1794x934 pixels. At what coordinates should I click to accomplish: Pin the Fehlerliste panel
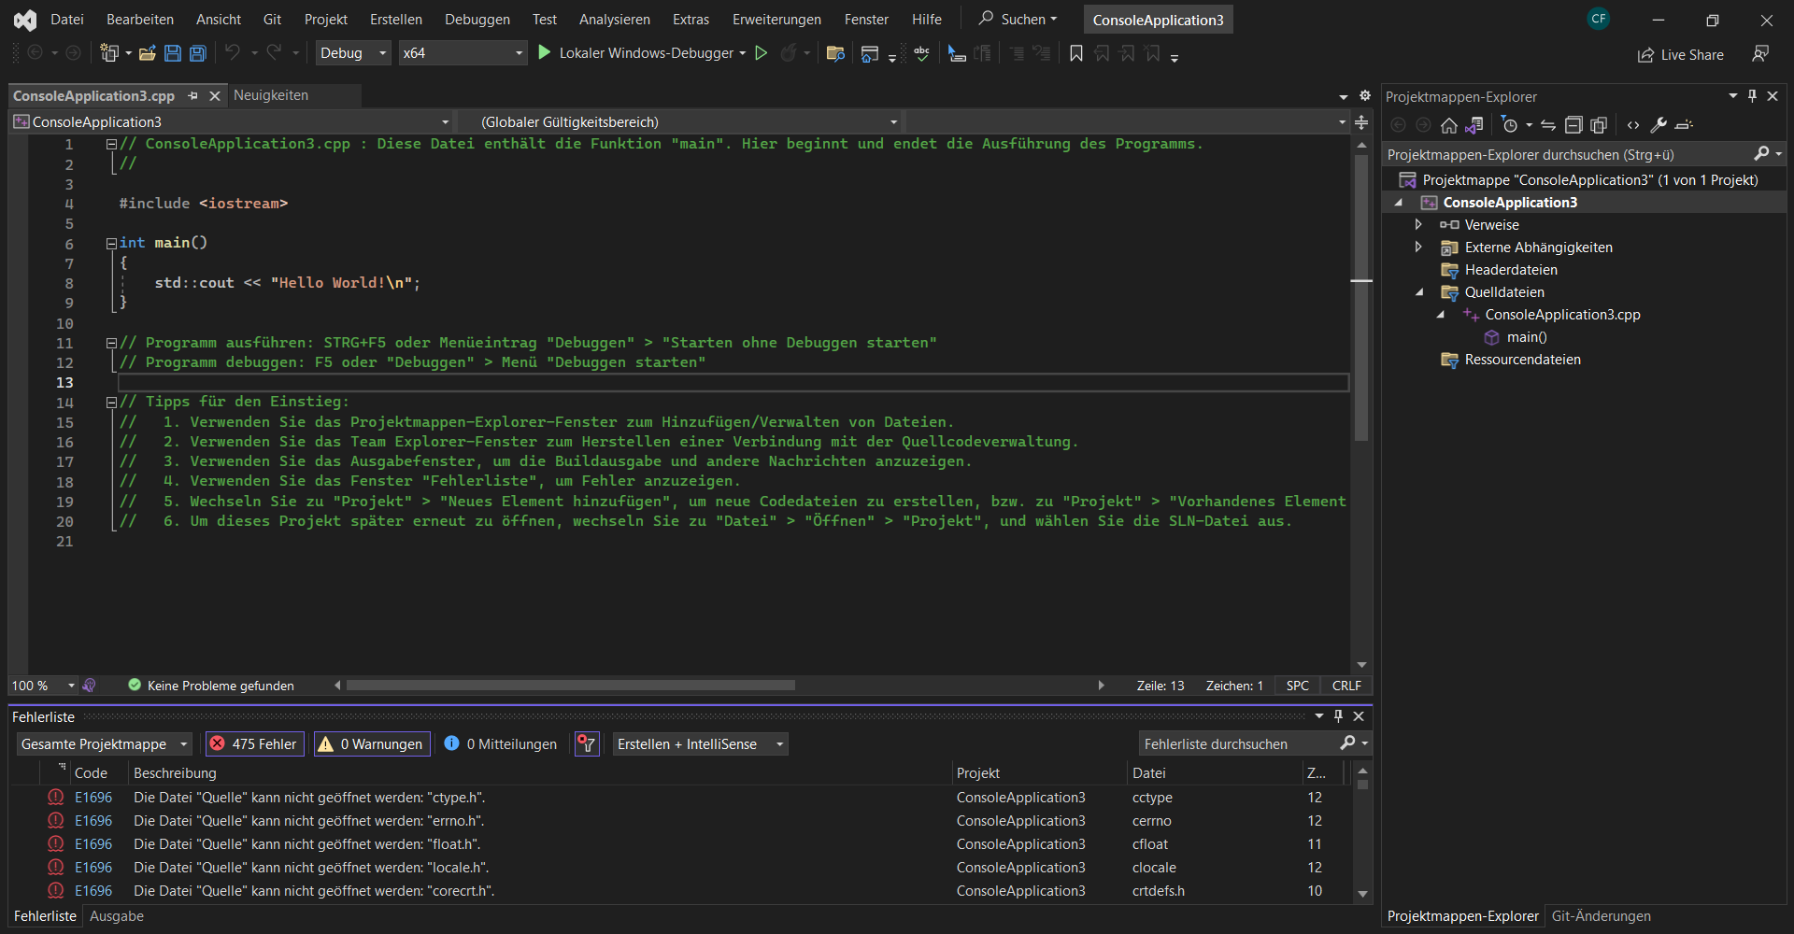(x=1338, y=716)
